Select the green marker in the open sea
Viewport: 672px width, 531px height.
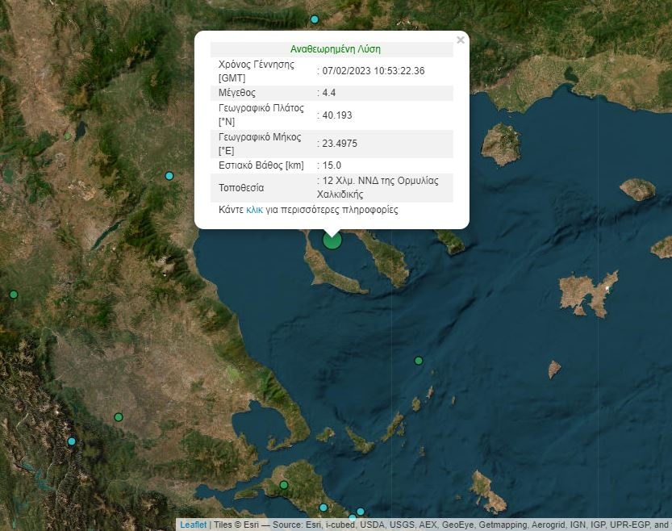click(x=418, y=361)
